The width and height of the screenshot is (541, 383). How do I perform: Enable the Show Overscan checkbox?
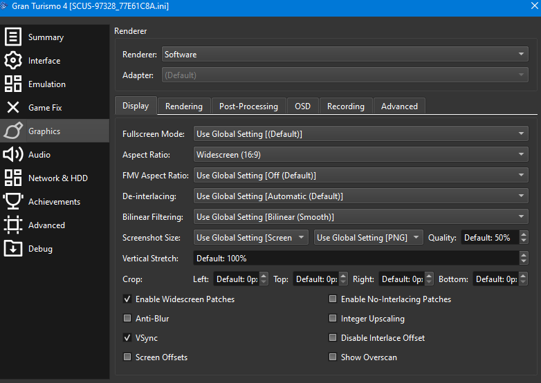[333, 357]
